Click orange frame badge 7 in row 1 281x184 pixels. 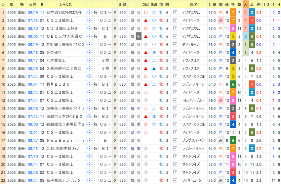pyautogui.click(x=233, y=13)
